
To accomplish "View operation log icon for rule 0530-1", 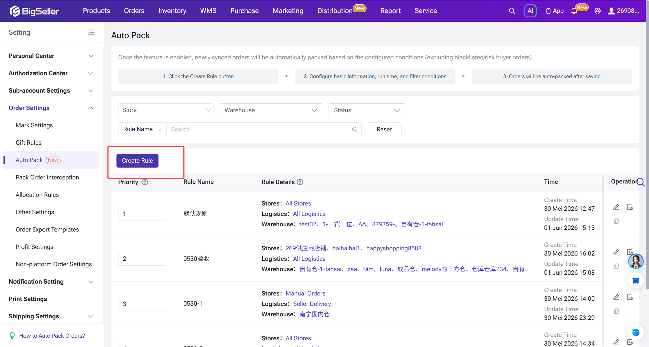I will pyautogui.click(x=630, y=297).
